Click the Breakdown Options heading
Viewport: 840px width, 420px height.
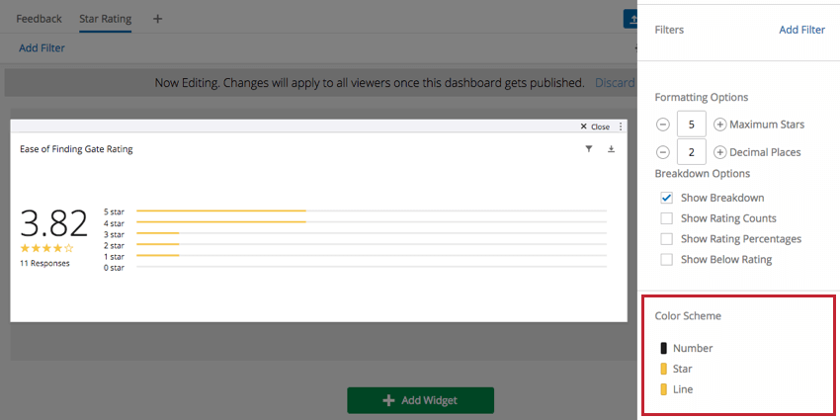coord(703,174)
